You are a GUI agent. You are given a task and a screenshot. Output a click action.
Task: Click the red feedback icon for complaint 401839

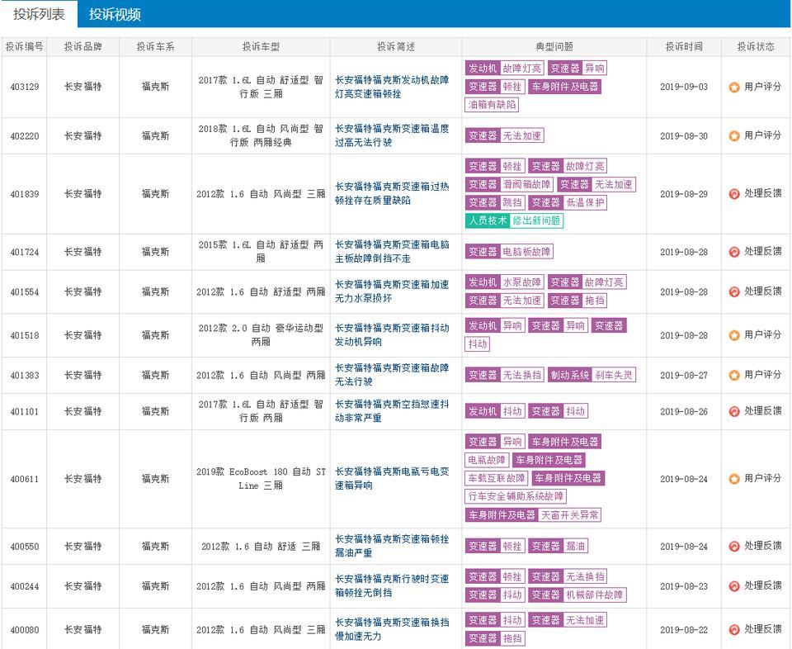click(734, 193)
